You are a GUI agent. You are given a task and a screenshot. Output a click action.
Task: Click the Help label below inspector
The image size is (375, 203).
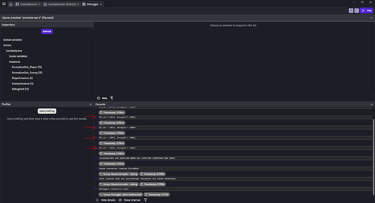coord(104,98)
